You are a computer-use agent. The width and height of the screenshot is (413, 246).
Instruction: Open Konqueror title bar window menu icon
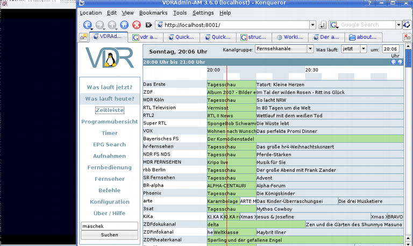(x=82, y=3)
